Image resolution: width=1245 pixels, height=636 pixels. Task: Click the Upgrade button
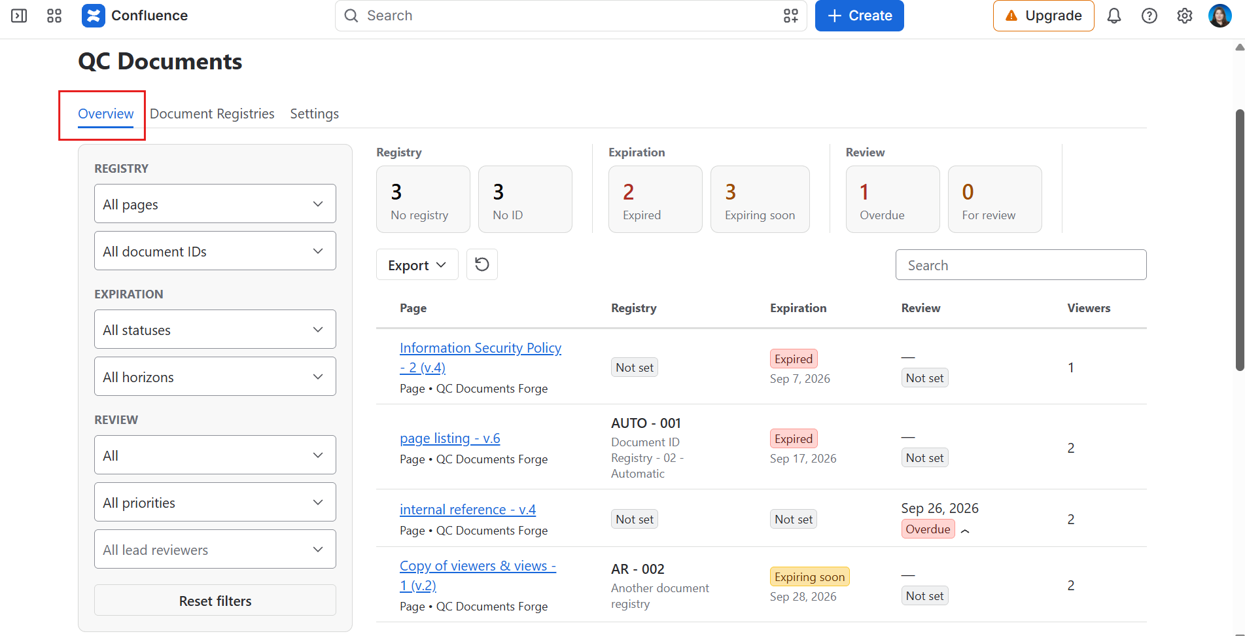1043,16
